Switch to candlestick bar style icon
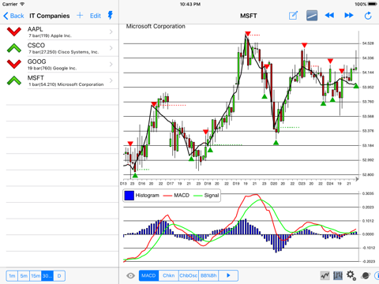The width and height of the screenshot is (379, 284). tap(338, 275)
